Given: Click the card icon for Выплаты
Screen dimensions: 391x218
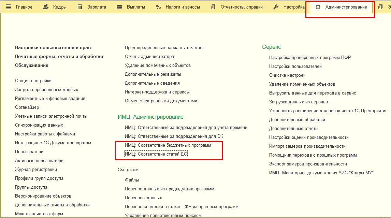Looking at the screenshot, I should click(119, 7).
